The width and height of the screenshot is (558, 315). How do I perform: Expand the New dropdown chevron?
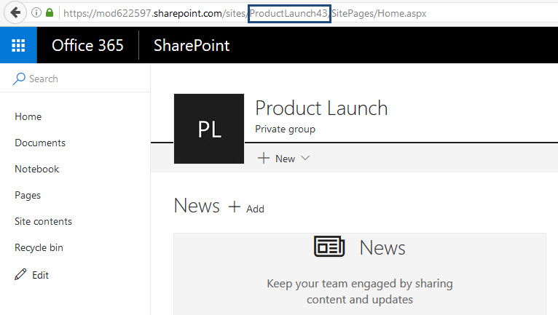click(x=305, y=158)
